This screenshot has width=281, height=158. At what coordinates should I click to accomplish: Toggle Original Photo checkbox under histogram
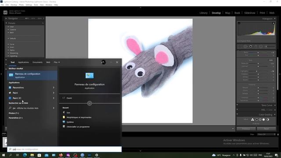pyautogui.click(x=238, y=41)
